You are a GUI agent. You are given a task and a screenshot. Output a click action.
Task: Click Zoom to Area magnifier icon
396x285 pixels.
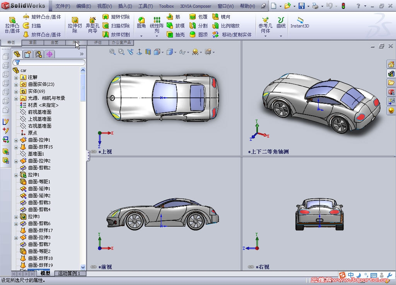click(x=121, y=52)
